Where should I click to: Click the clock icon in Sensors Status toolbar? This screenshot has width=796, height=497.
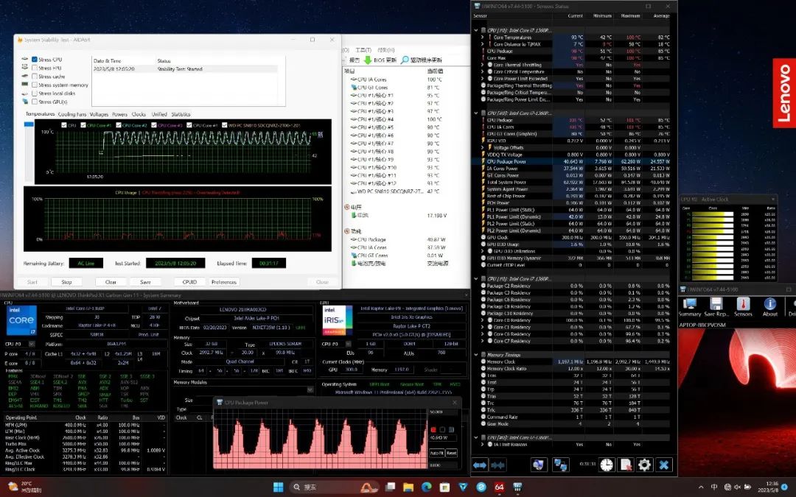(607, 465)
